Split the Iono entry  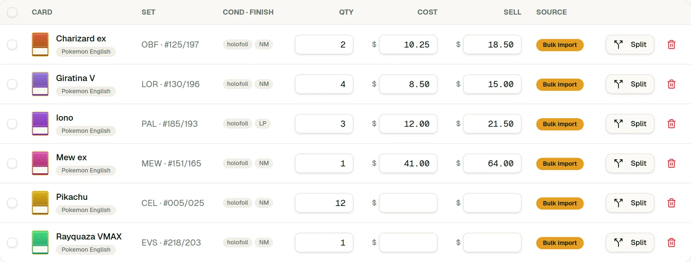[x=630, y=124]
